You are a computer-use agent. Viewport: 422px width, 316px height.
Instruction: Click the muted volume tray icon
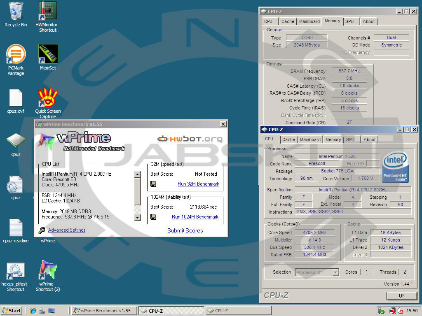(400, 311)
